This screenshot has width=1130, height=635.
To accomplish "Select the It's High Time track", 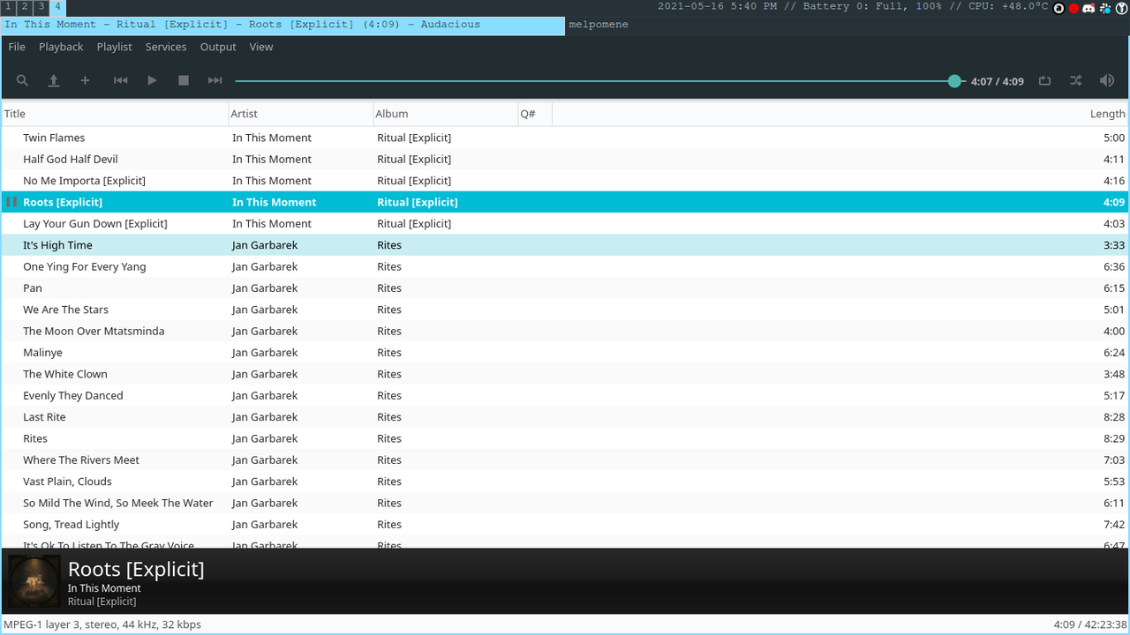I will pyautogui.click(x=565, y=245).
